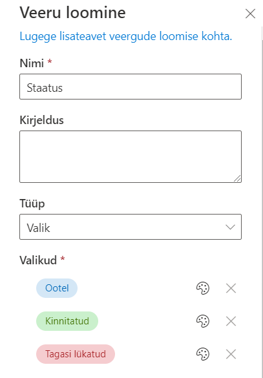Remove the Kinnitatud choice
This screenshot has height=378, width=263.
click(231, 321)
